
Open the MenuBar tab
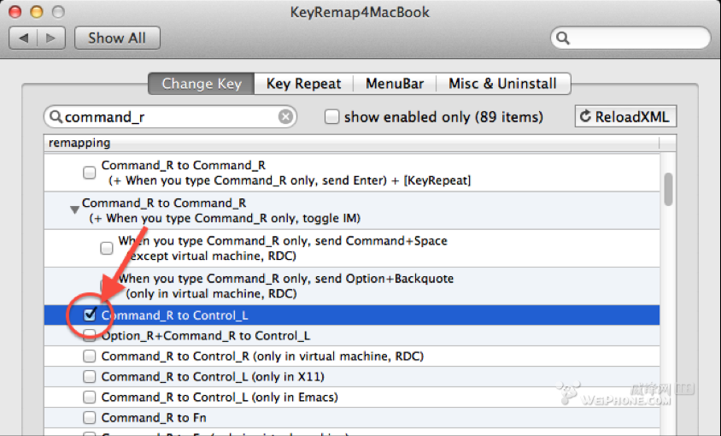point(395,84)
